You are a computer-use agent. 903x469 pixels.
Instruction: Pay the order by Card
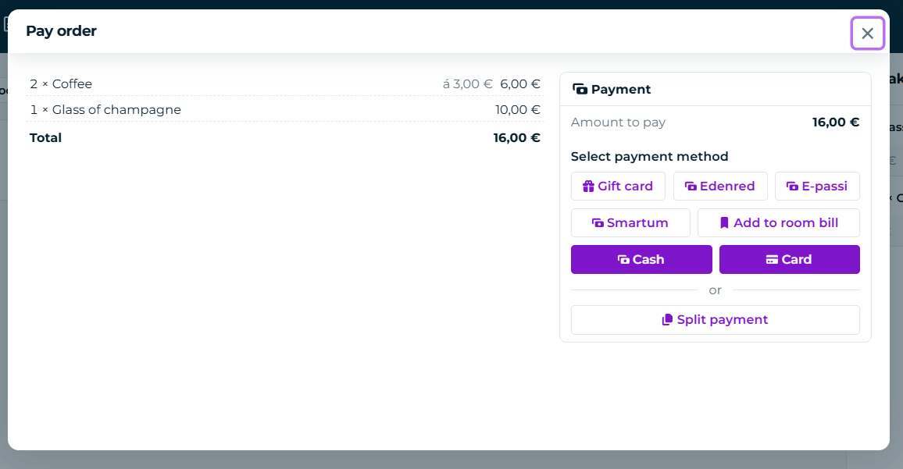click(x=790, y=260)
